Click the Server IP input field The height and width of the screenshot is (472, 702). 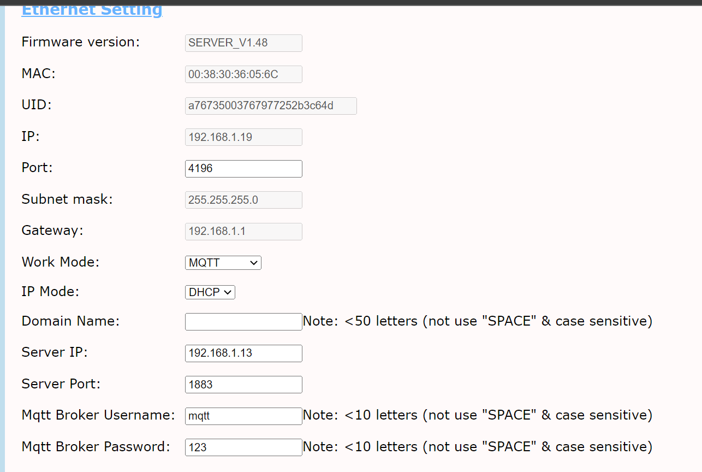243,353
